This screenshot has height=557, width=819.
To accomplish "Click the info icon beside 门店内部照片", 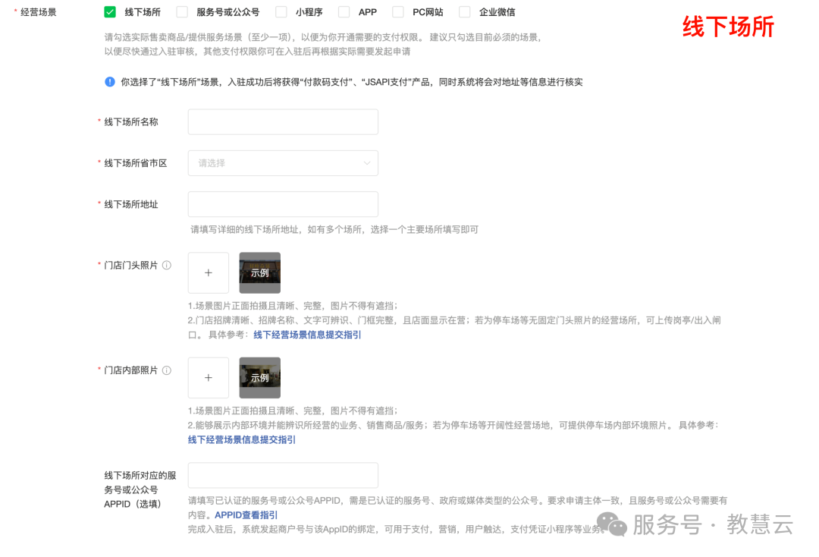I will 165,370.
